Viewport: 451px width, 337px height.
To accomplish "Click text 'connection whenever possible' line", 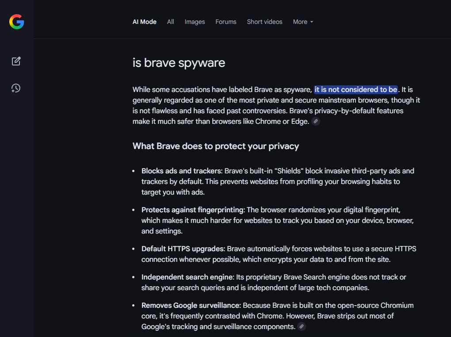I will click(266, 259).
